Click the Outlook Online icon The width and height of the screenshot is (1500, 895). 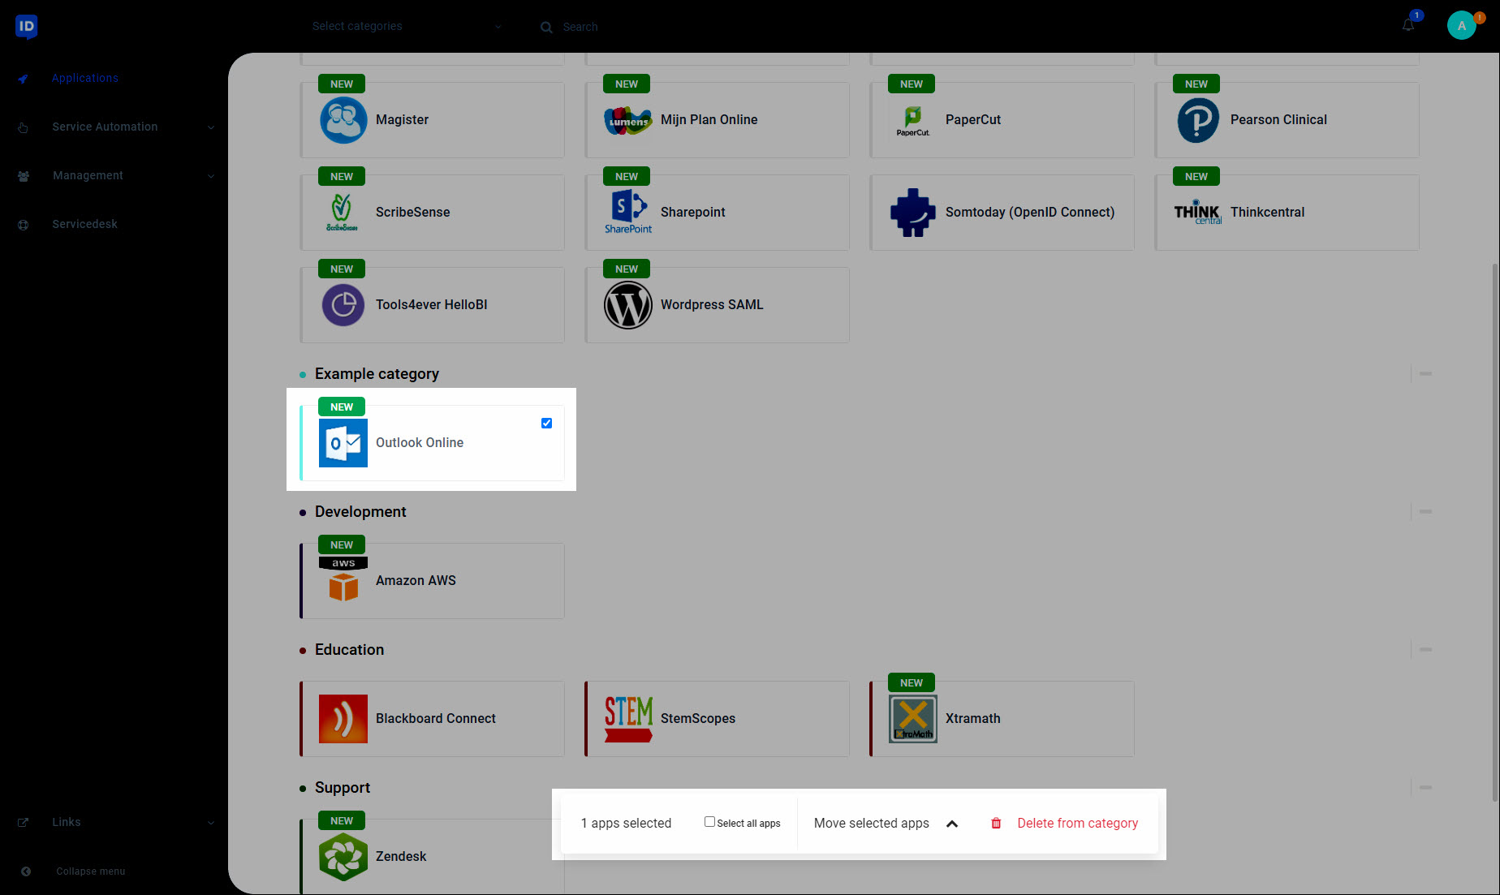(343, 443)
